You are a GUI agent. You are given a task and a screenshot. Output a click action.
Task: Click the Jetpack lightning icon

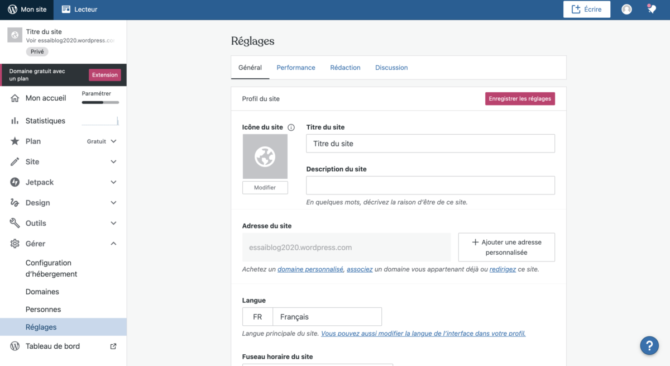15,182
